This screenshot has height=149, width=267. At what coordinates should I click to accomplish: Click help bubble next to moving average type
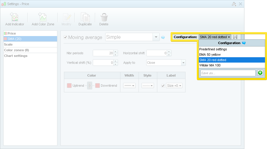pos(163,37)
